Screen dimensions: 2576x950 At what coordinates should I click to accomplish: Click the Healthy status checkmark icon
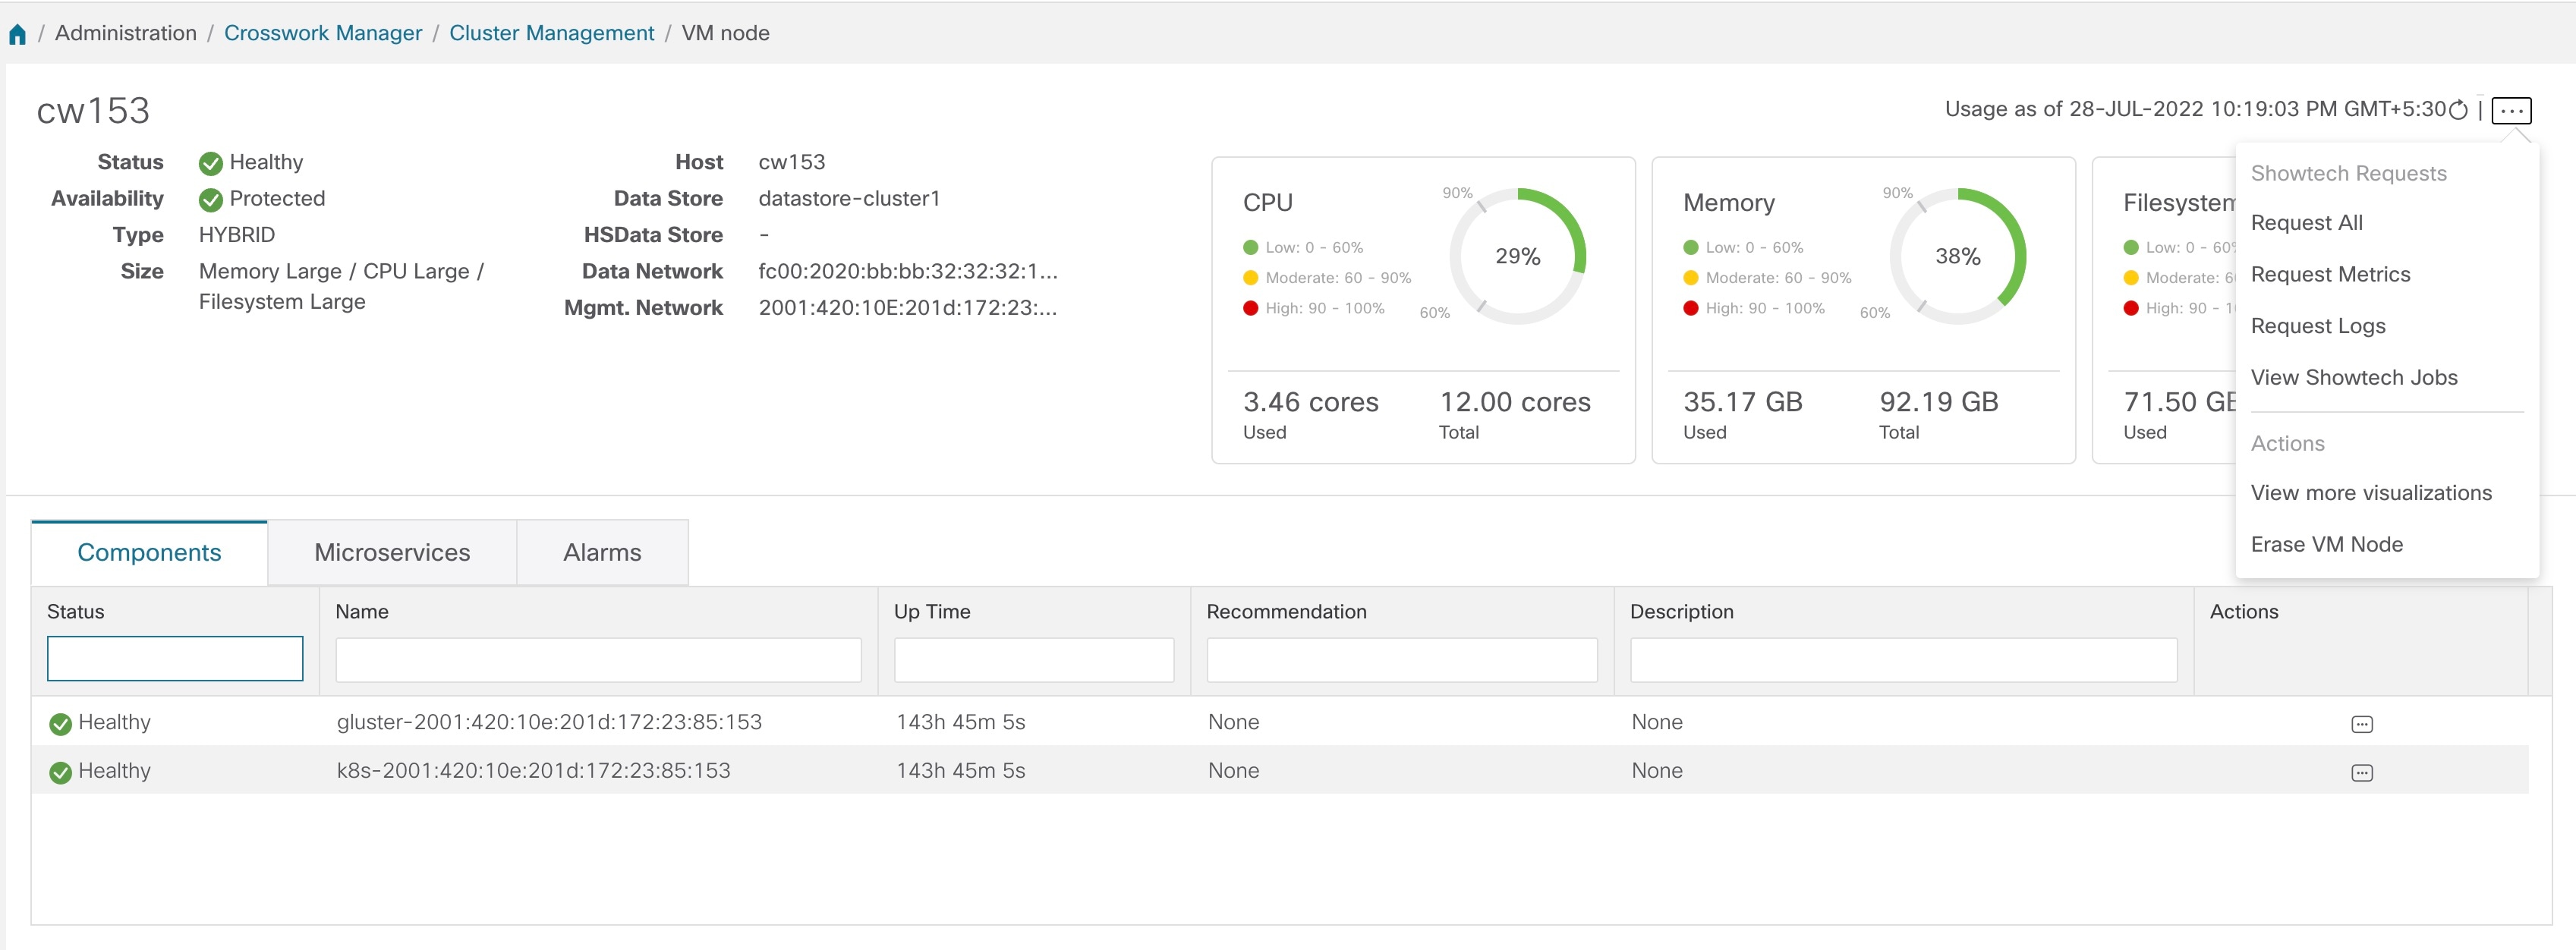coord(210,162)
